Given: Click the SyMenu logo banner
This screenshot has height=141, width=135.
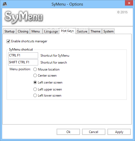Looking at the screenshot, I should (x=24, y=17).
